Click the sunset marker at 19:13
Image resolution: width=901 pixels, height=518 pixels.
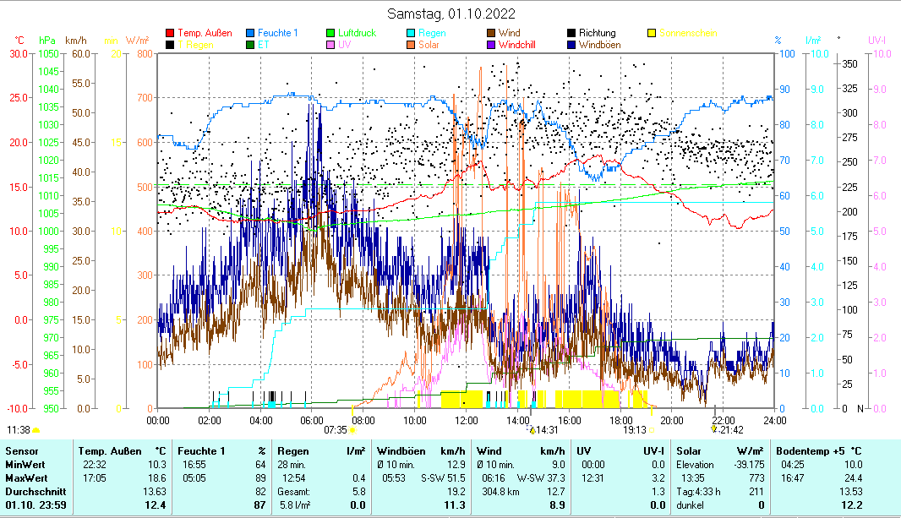coord(652,429)
